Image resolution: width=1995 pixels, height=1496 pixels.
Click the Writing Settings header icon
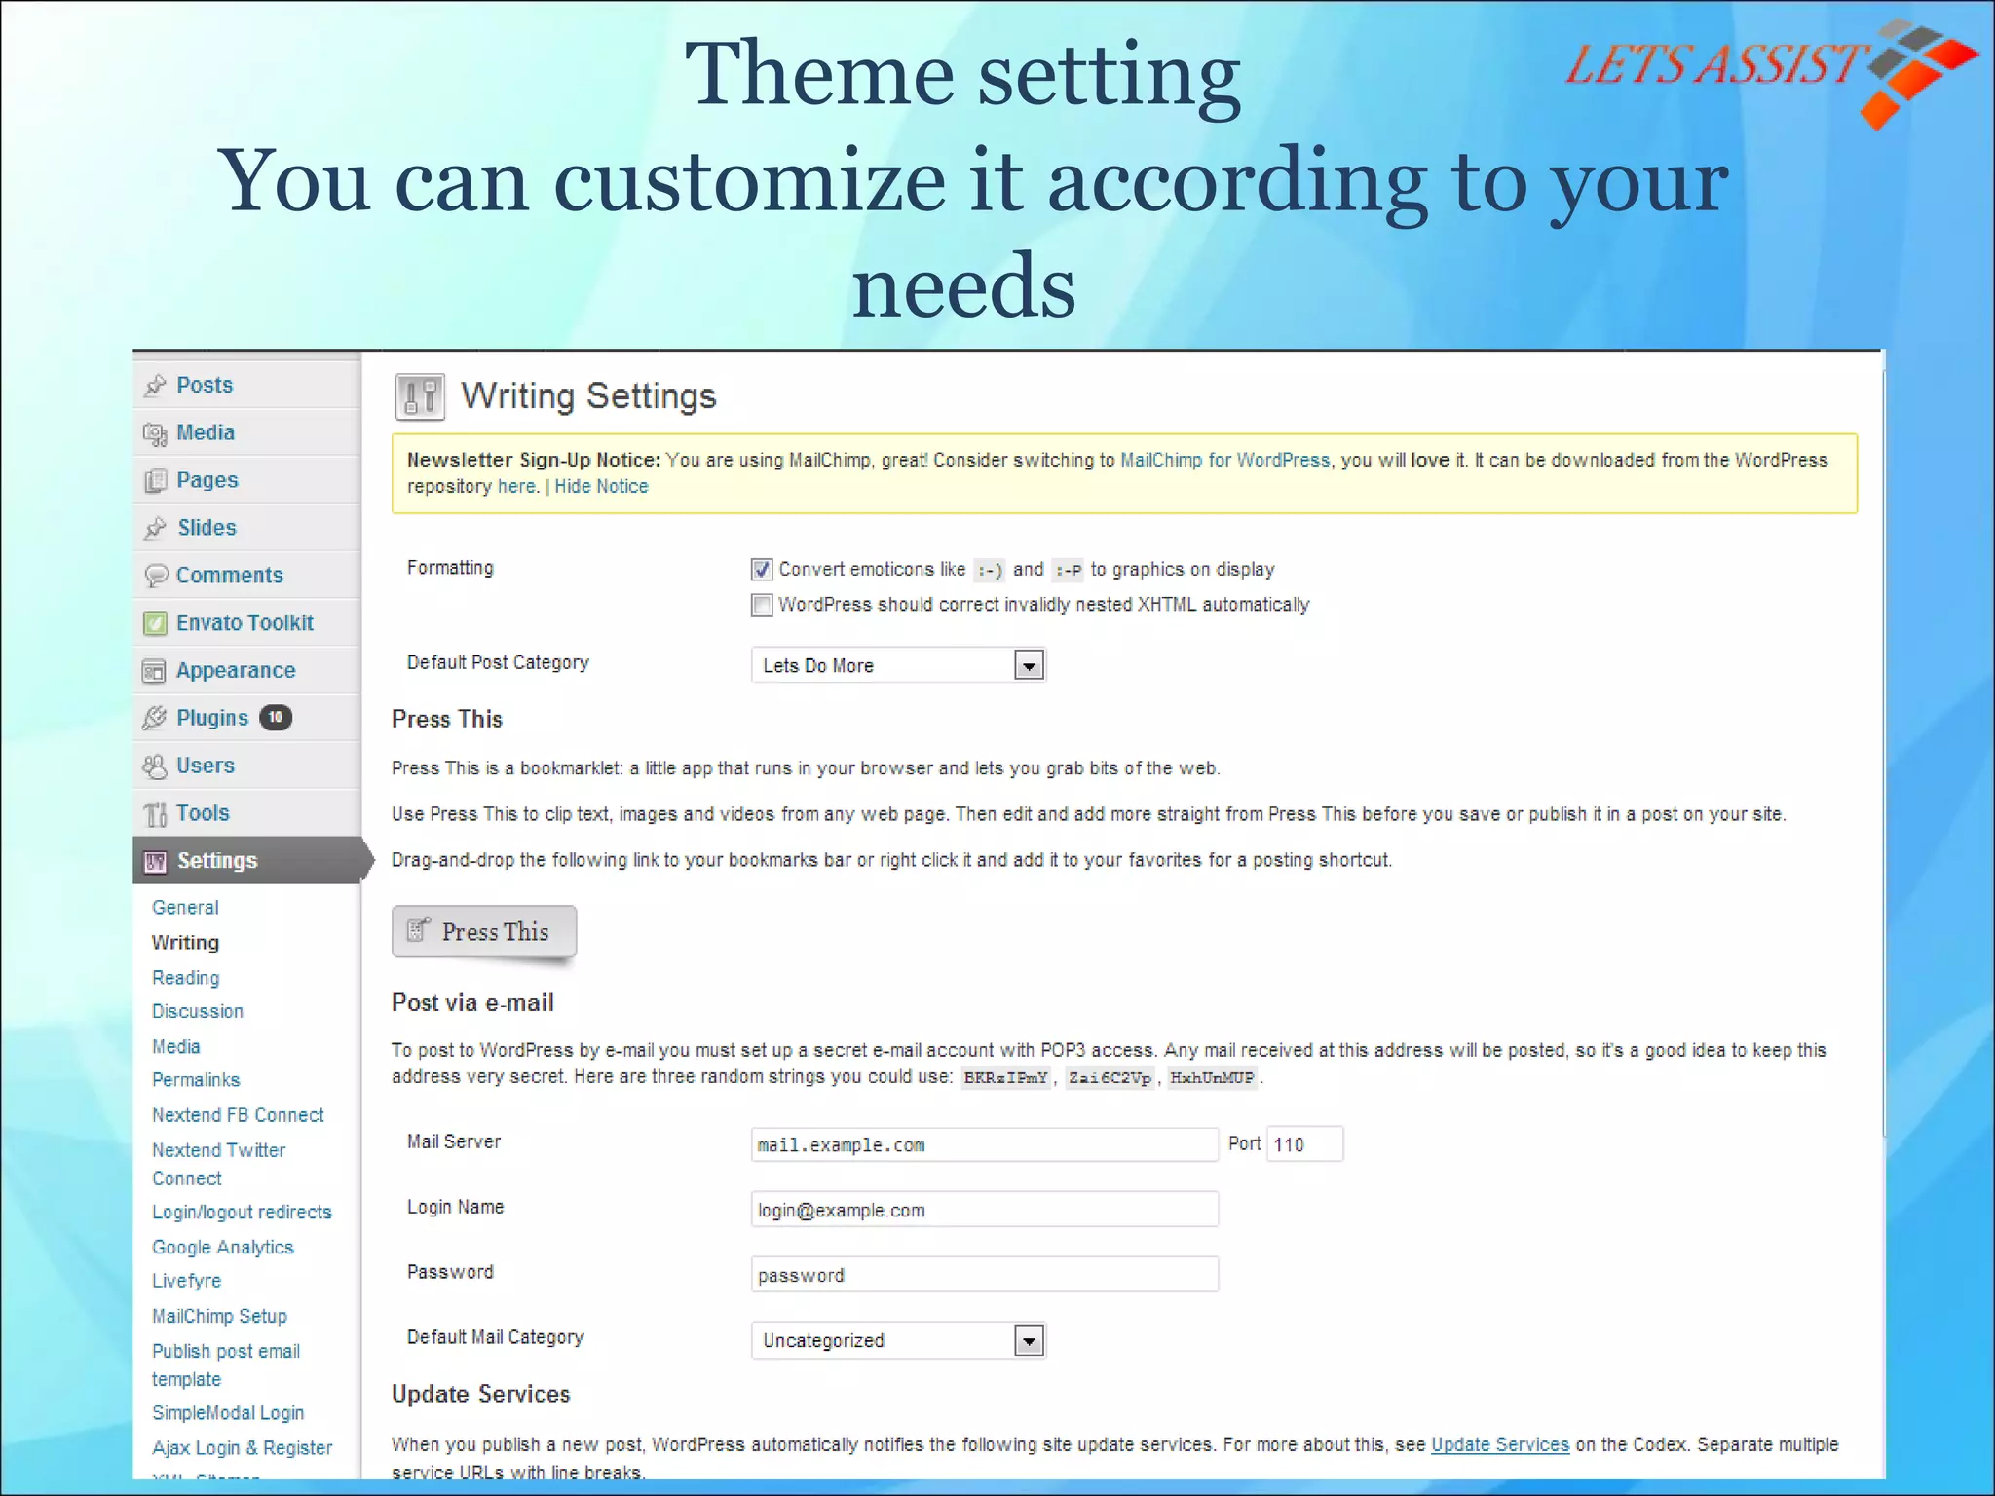click(x=420, y=397)
